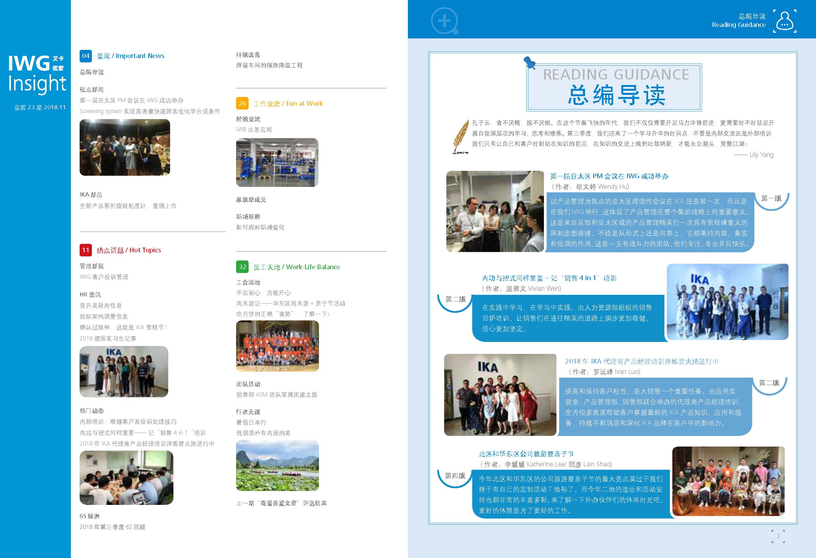Click contents line 第一届亚太区 PM 会议在 IWG 成功举办
This screenshot has width=816, height=558.
click(131, 100)
